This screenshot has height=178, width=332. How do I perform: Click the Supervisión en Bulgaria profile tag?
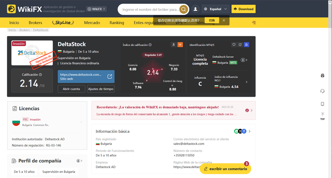(59, 172)
